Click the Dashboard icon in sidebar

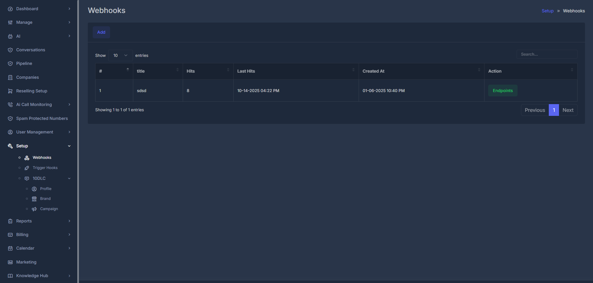point(10,9)
